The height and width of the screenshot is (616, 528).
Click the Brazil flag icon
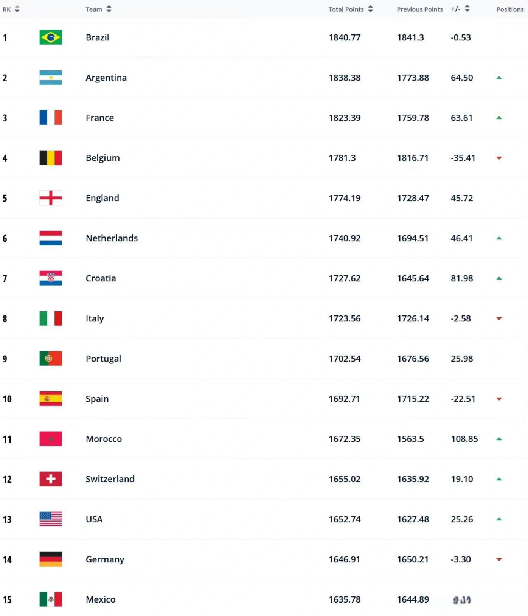tap(50, 38)
